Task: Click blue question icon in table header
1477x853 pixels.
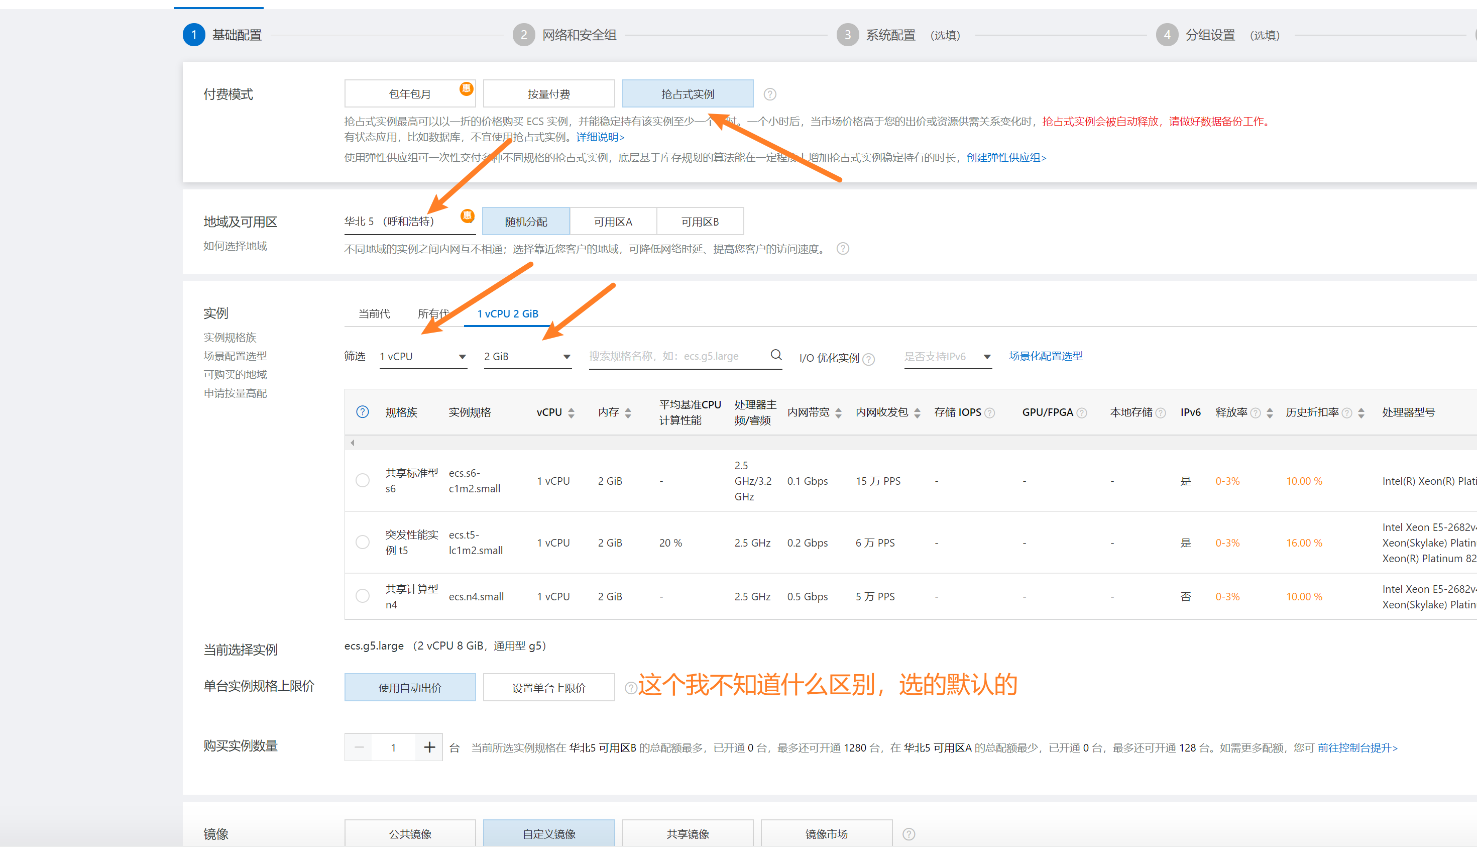Action: click(363, 412)
